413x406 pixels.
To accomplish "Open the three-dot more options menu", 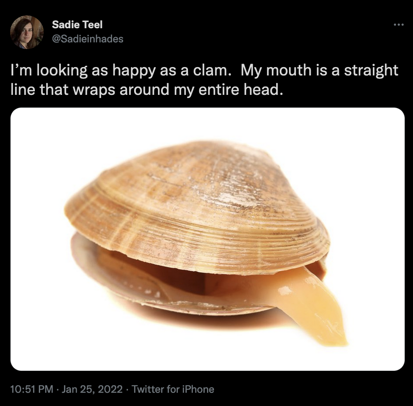I will click(398, 25).
